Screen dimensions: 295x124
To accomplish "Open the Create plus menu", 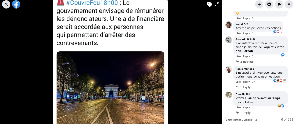I will click(x=259, y=4).
